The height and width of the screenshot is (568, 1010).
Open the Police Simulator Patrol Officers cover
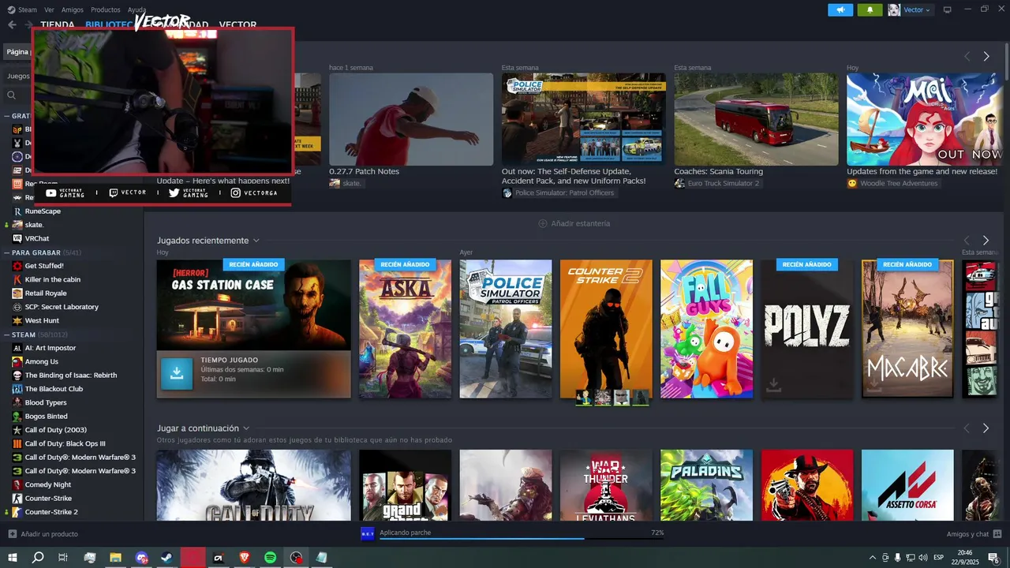click(506, 329)
